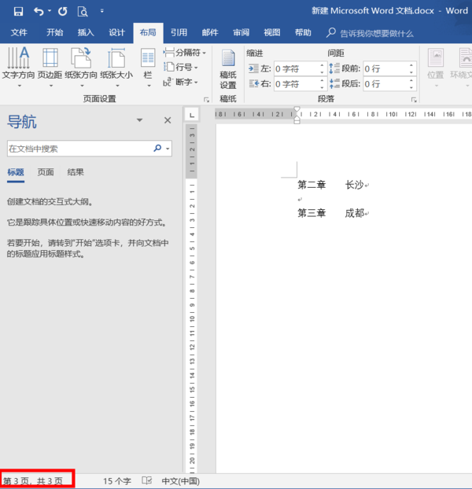Launch the 段落 paragraph dialog box

coord(414,100)
